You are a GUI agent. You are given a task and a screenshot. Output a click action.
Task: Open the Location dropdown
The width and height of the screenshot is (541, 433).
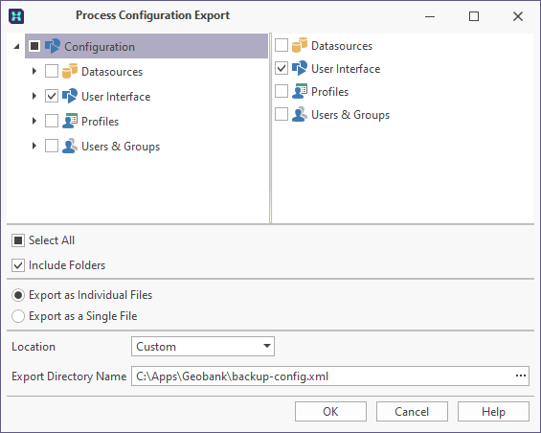203,347
